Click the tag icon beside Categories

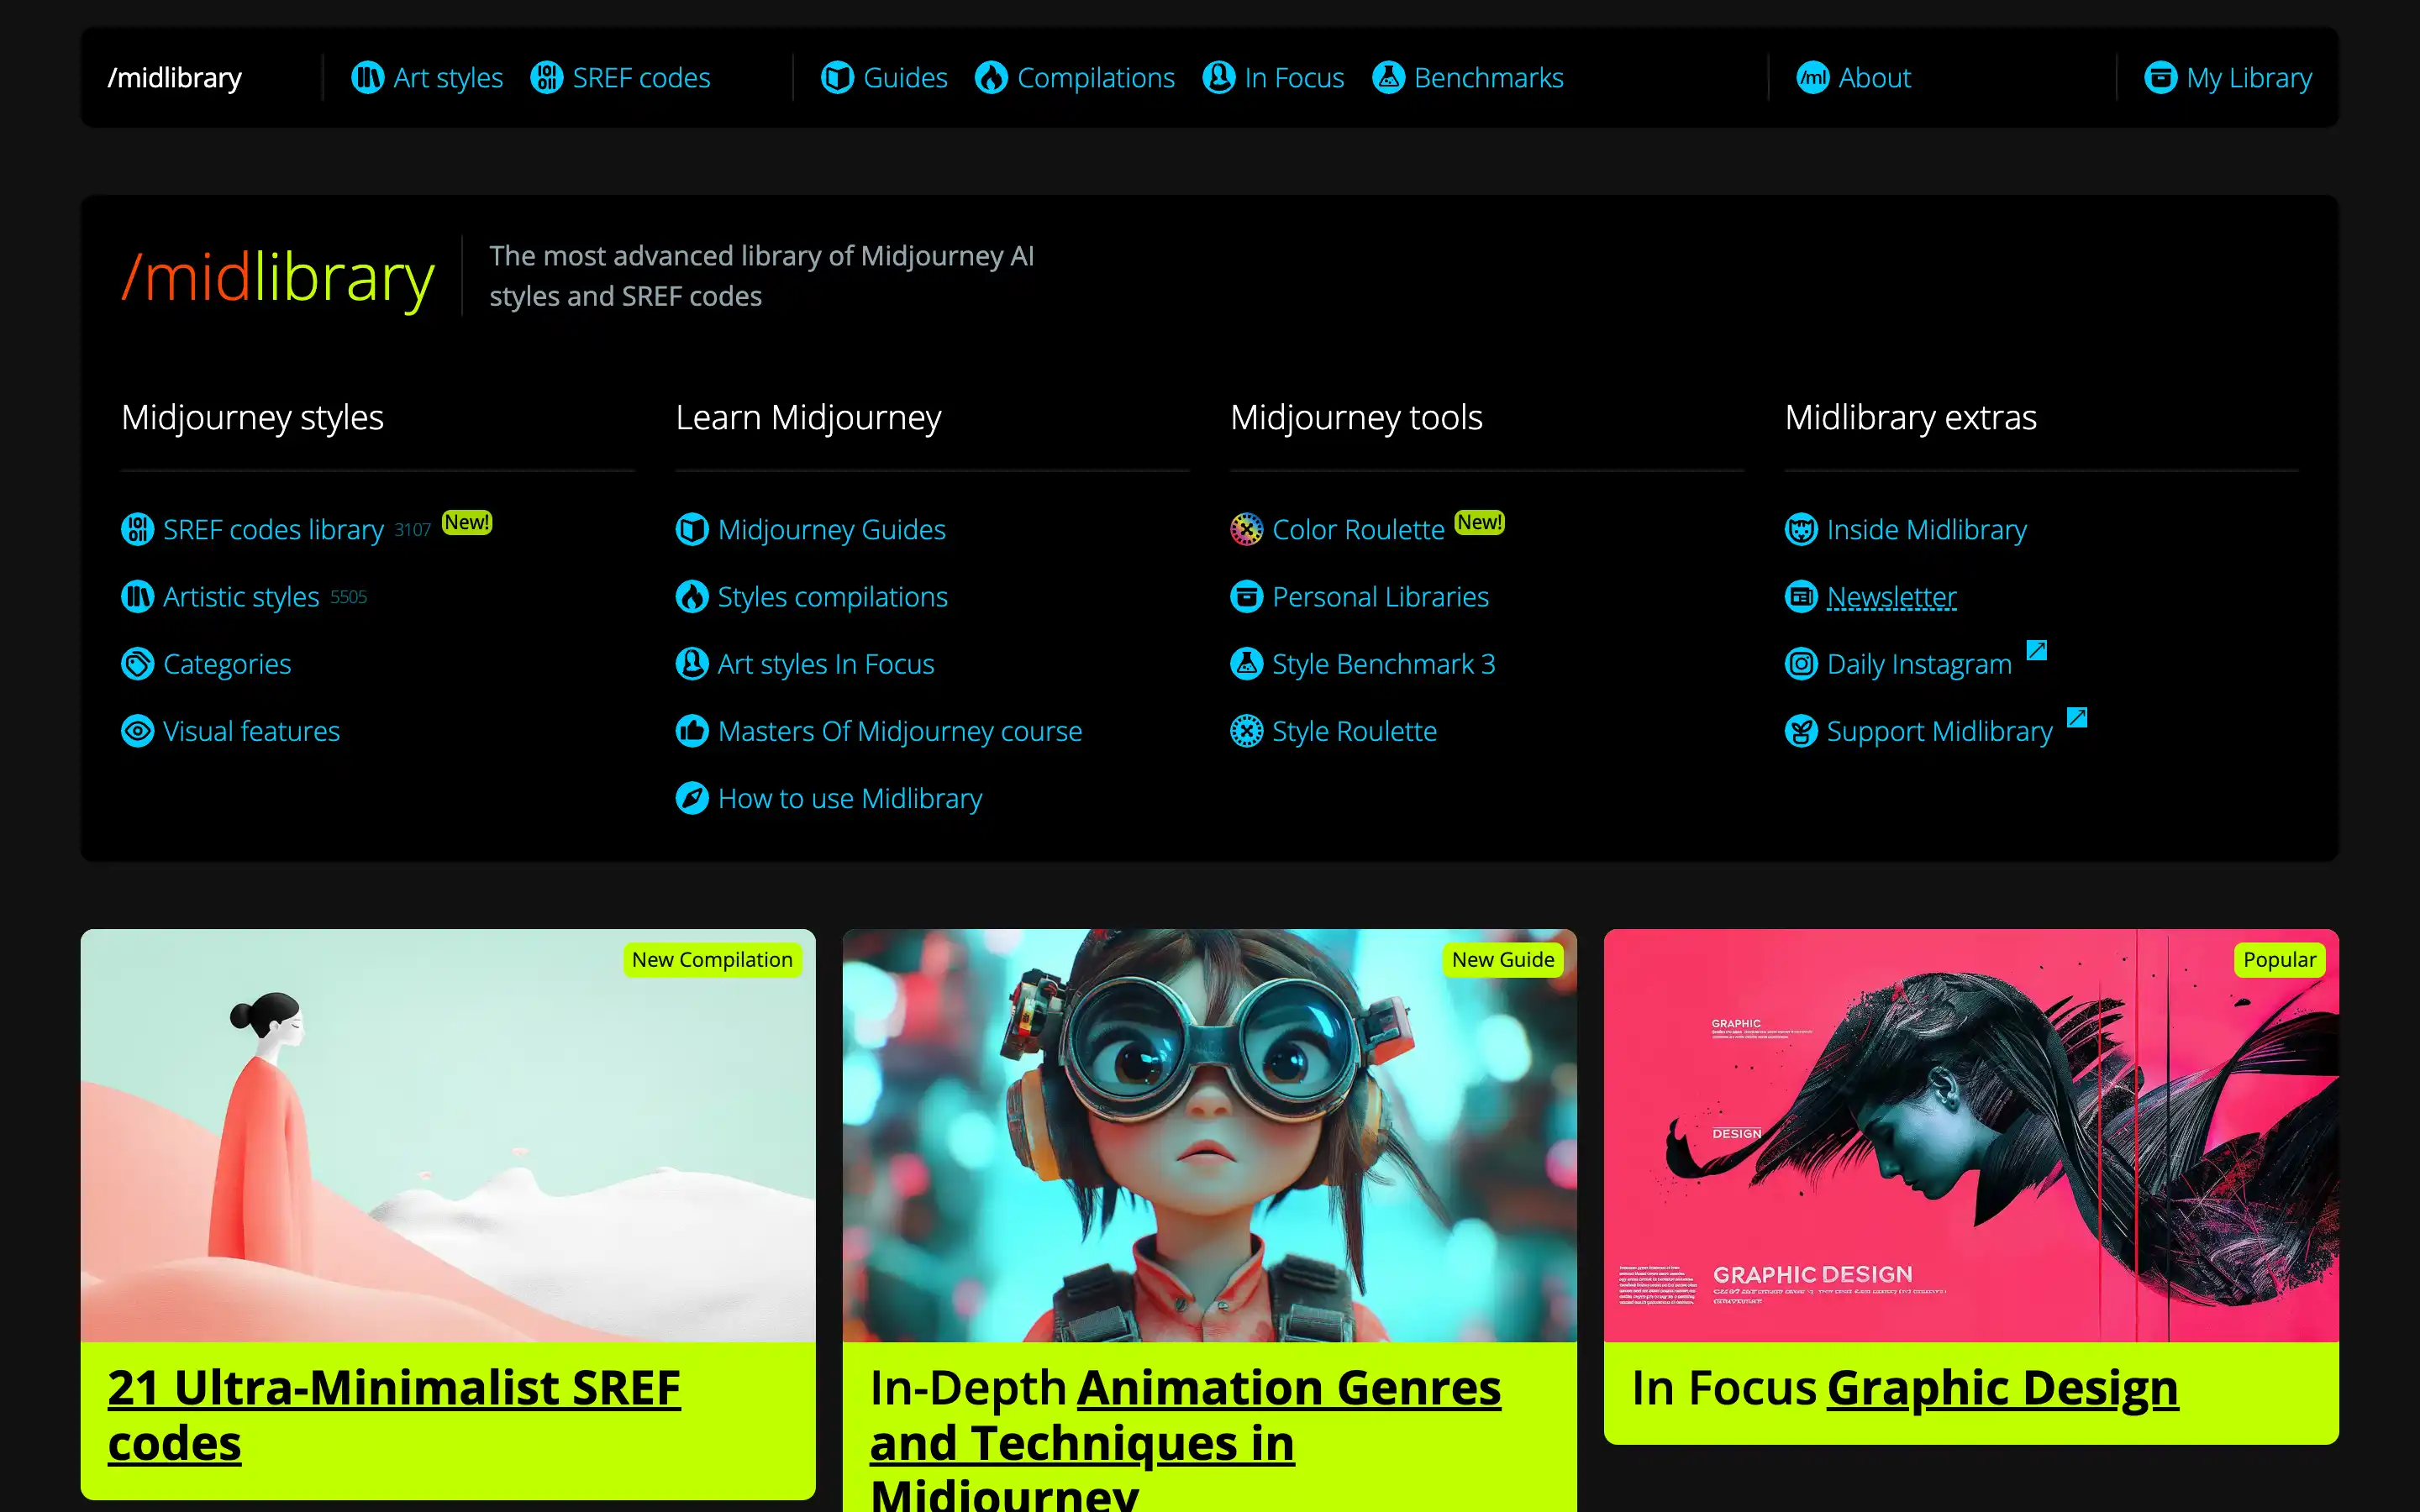pyautogui.click(x=137, y=664)
